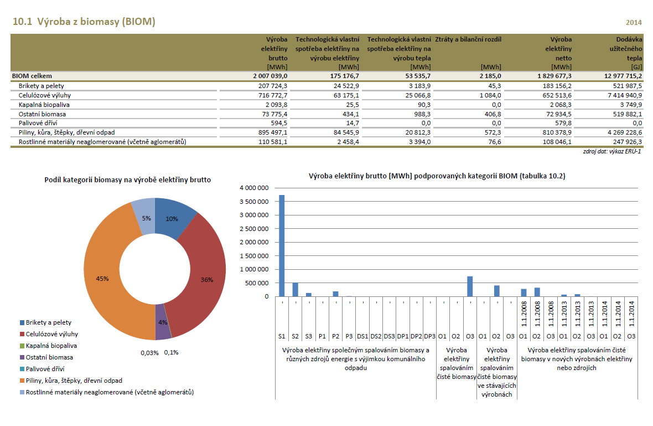Image resolution: width=653 pixels, height=426 pixels.
Task: Click the light-blue Rostlinné materiály legend swatch
Action: (22, 392)
